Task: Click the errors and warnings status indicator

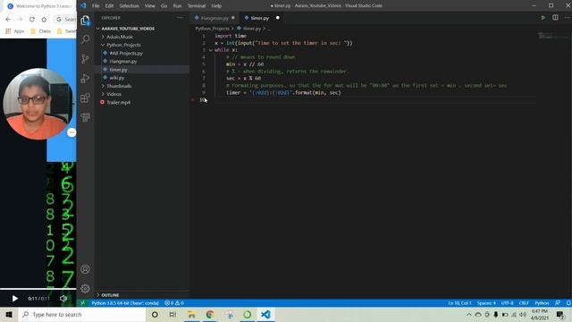Action: (x=174, y=303)
